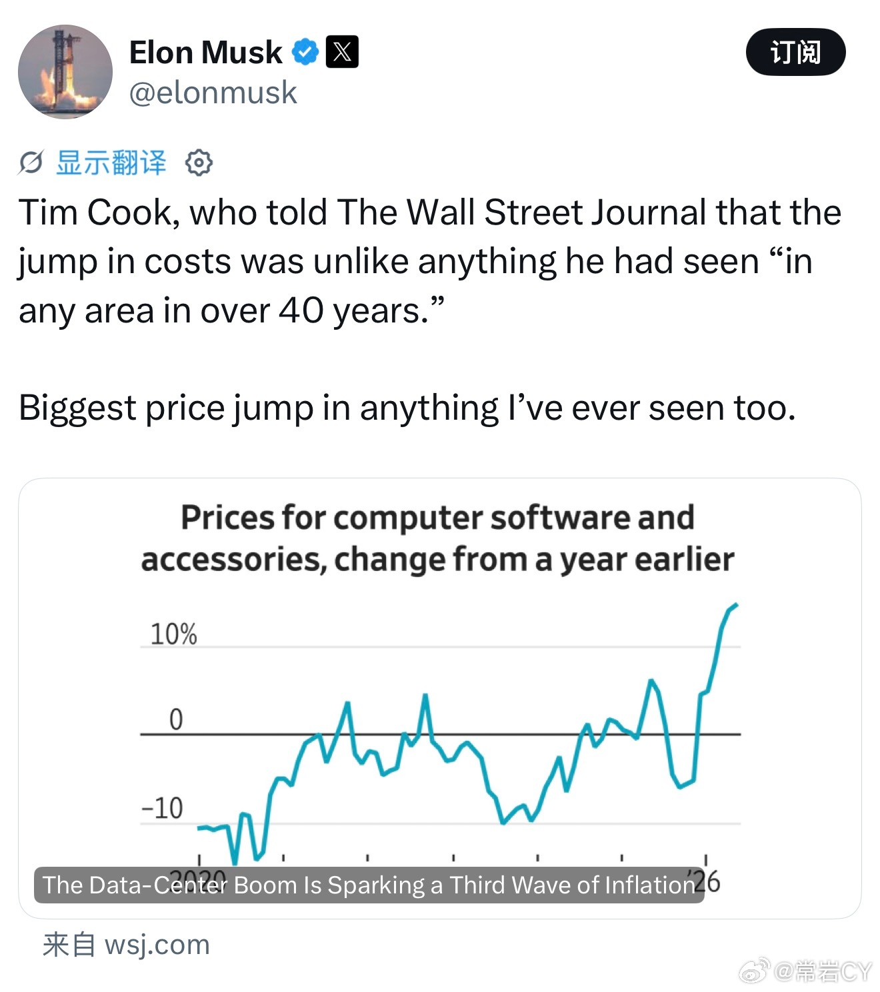
Task: Click the 'Biggest price jump' sentence
Action: [x=407, y=408]
